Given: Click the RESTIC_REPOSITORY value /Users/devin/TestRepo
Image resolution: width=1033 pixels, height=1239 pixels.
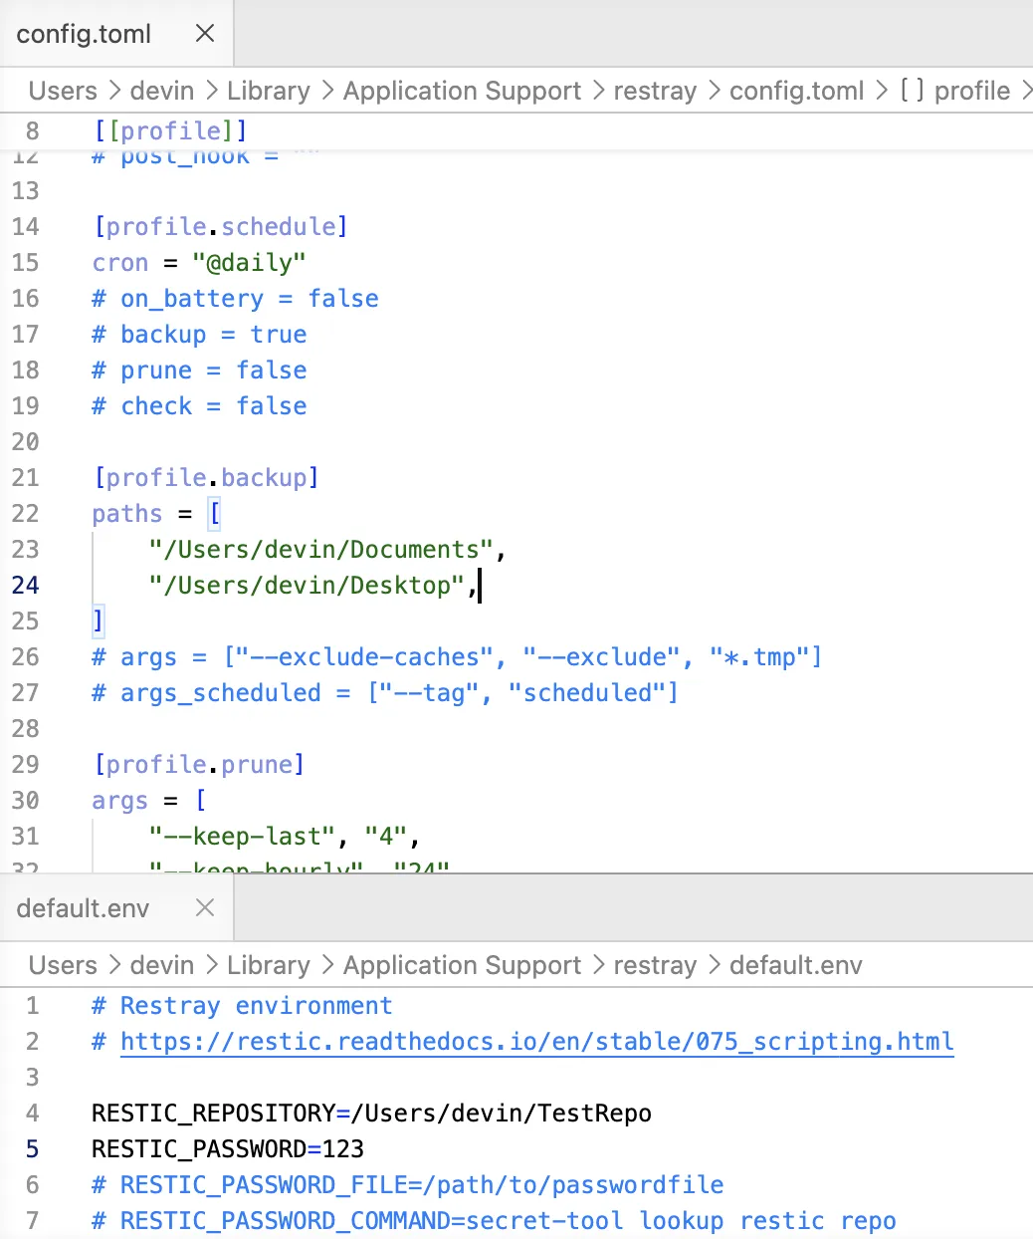Looking at the screenshot, I should click(x=502, y=1114).
